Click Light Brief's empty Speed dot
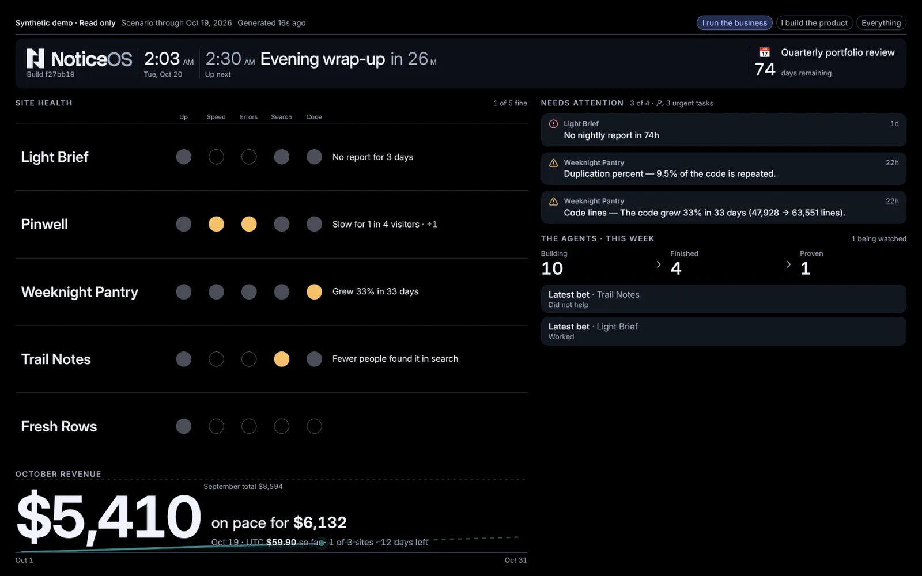922x576 pixels. pyautogui.click(x=216, y=157)
